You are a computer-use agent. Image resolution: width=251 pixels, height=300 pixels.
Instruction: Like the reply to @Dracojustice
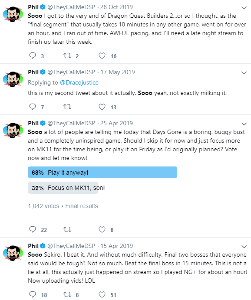tap(102, 107)
